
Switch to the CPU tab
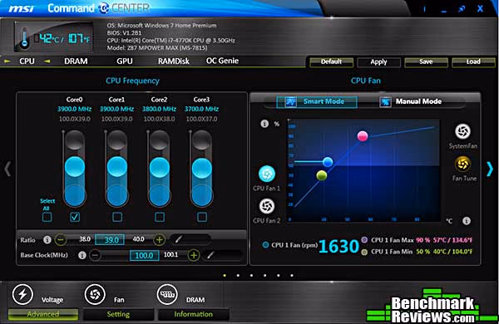tap(27, 61)
